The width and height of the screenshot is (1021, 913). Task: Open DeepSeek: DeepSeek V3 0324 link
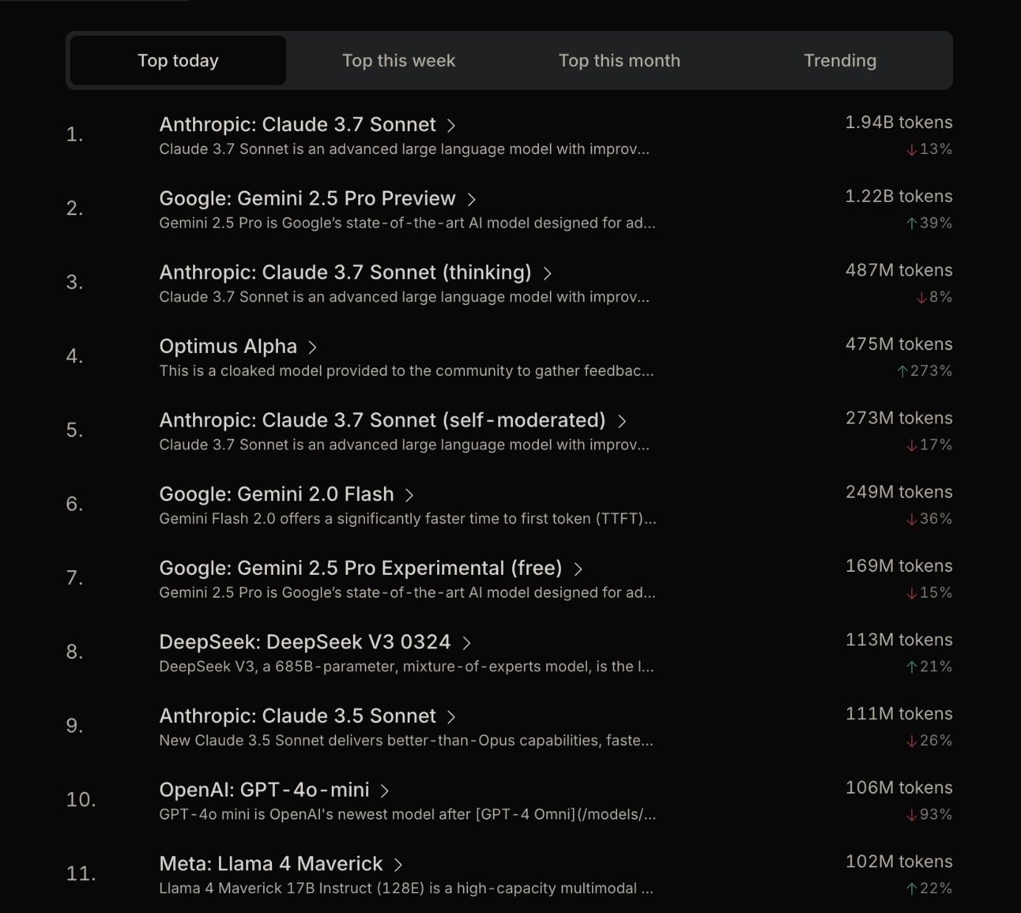pyautogui.click(x=305, y=642)
